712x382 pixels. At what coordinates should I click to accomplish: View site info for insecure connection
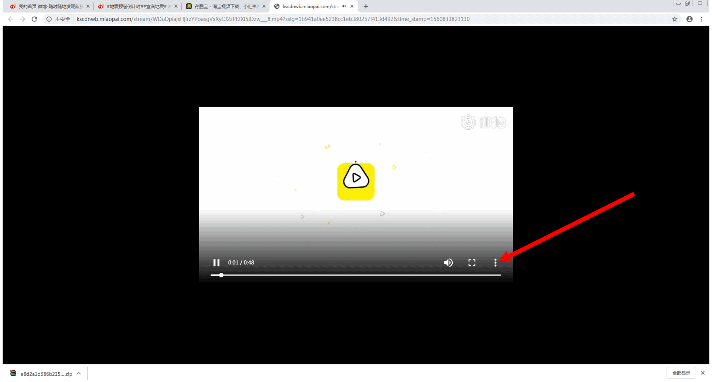49,19
